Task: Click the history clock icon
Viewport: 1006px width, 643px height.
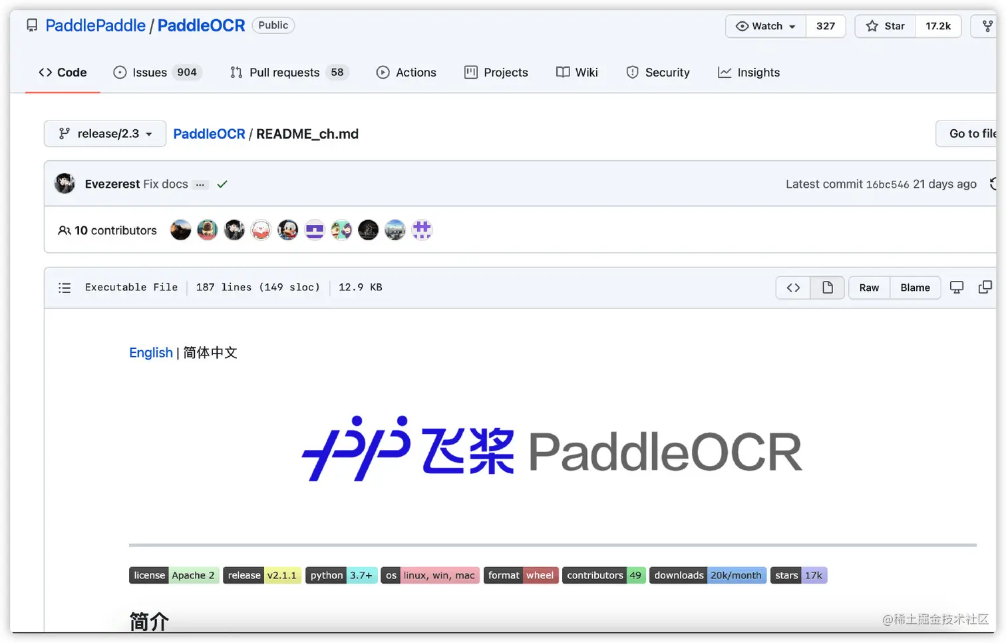Action: coord(993,184)
